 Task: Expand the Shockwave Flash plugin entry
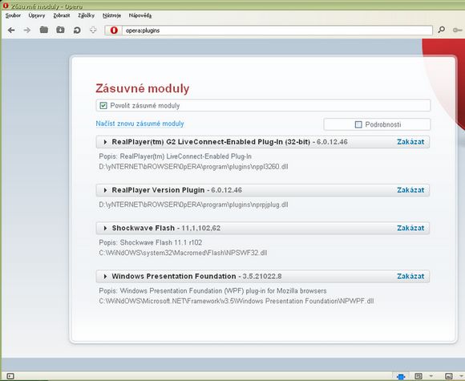[x=105, y=228]
